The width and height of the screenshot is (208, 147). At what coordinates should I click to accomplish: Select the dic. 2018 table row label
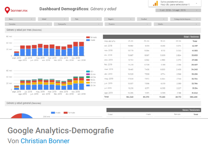(x=108, y=55)
